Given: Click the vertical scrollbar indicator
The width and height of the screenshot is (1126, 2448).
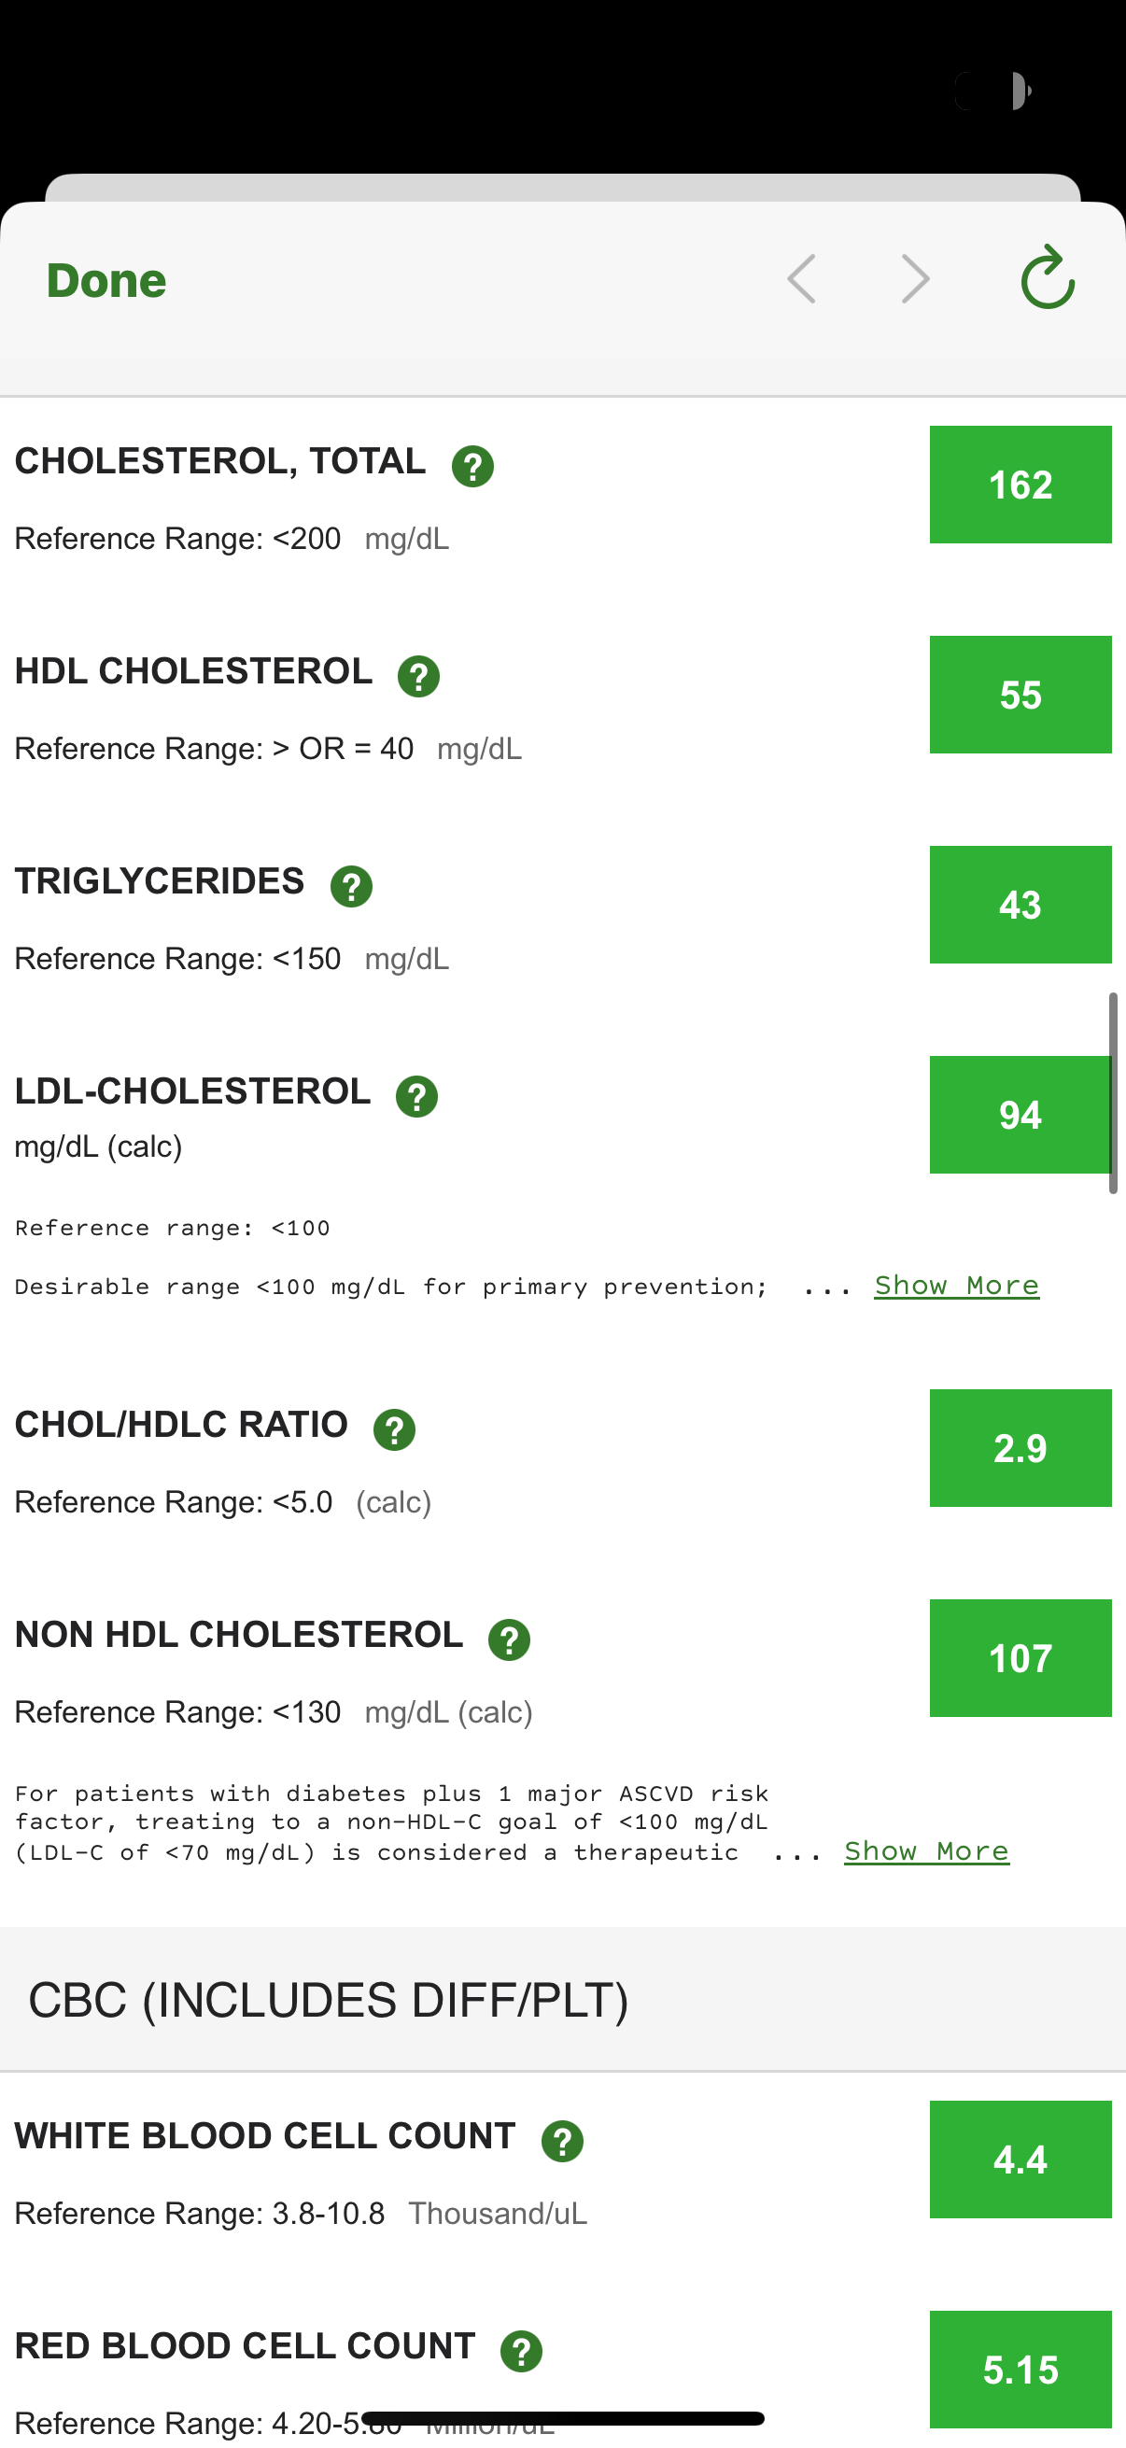Looking at the screenshot, I should point(1113,1093).
